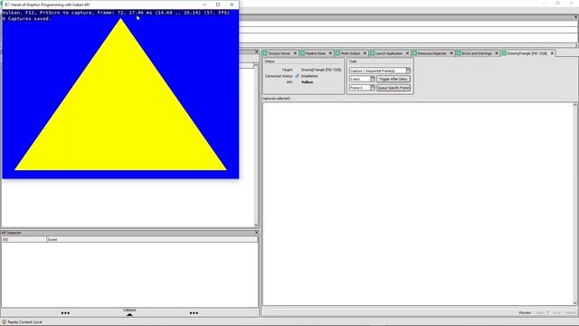Click the captures list scrollbar up arrow
579x326 pixels.
pyautogui.click(x=575, y=105)
